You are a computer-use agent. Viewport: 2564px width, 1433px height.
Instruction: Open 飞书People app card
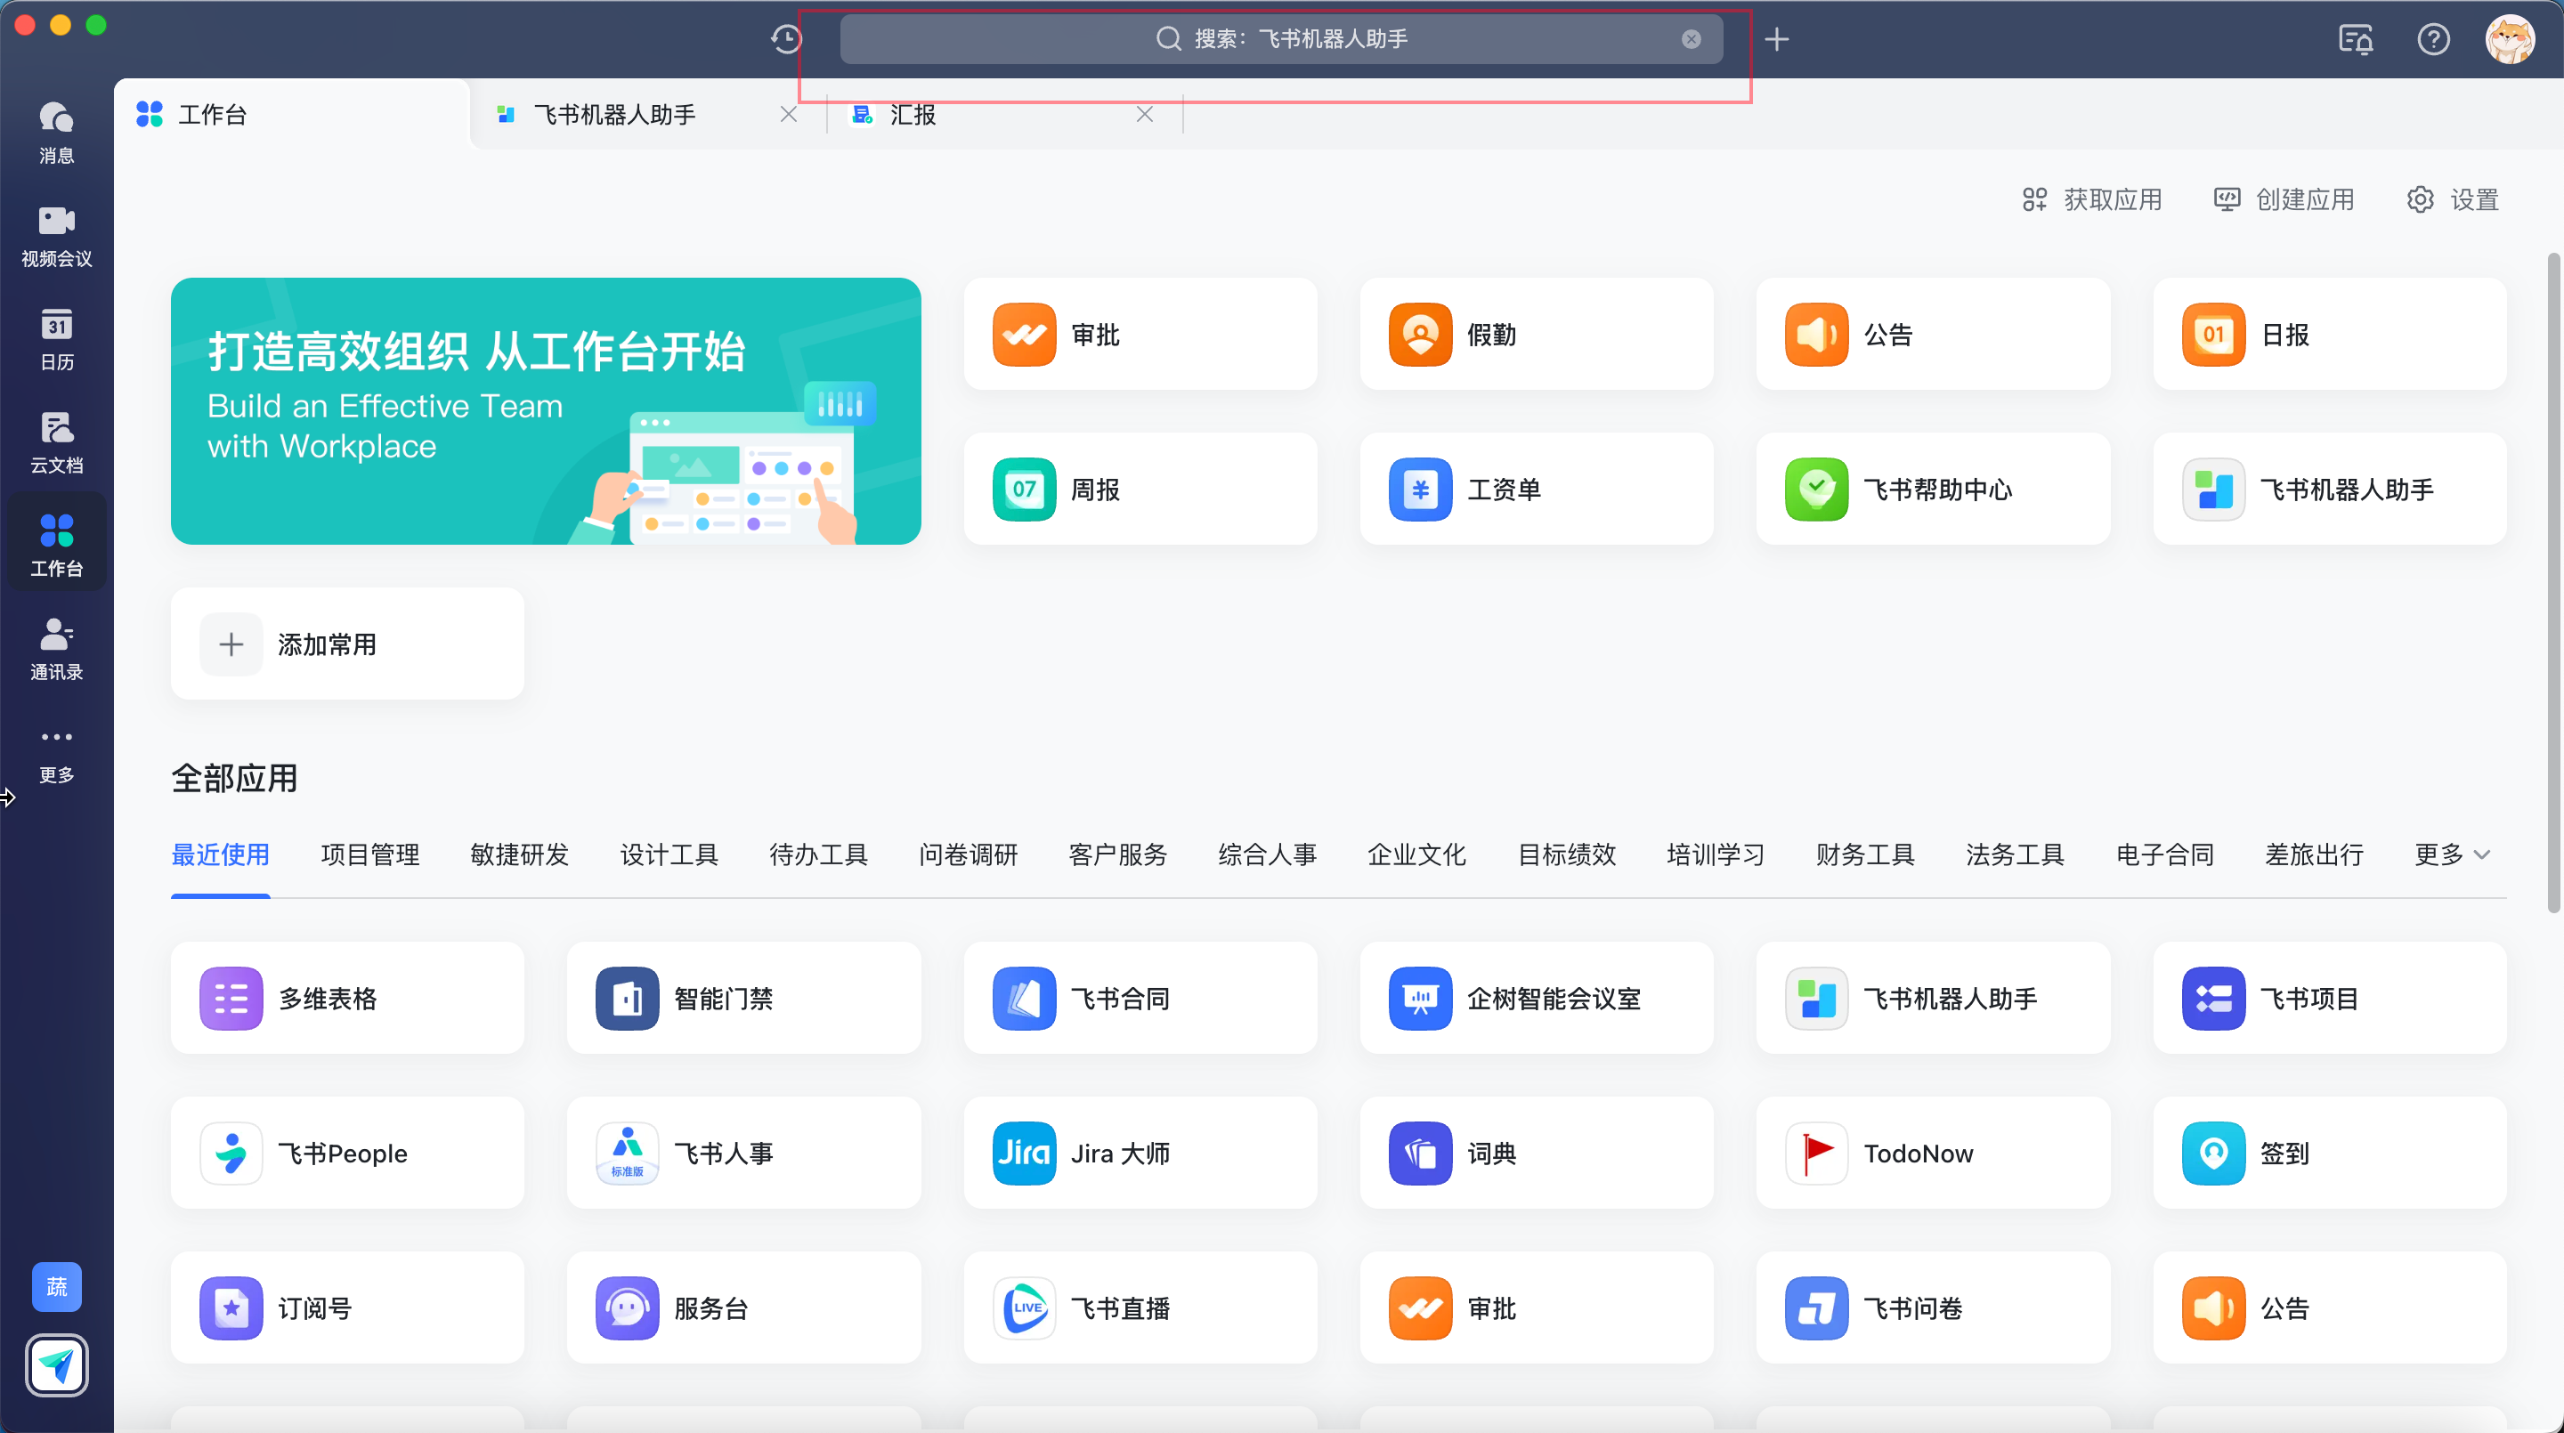click(347, 1153)
